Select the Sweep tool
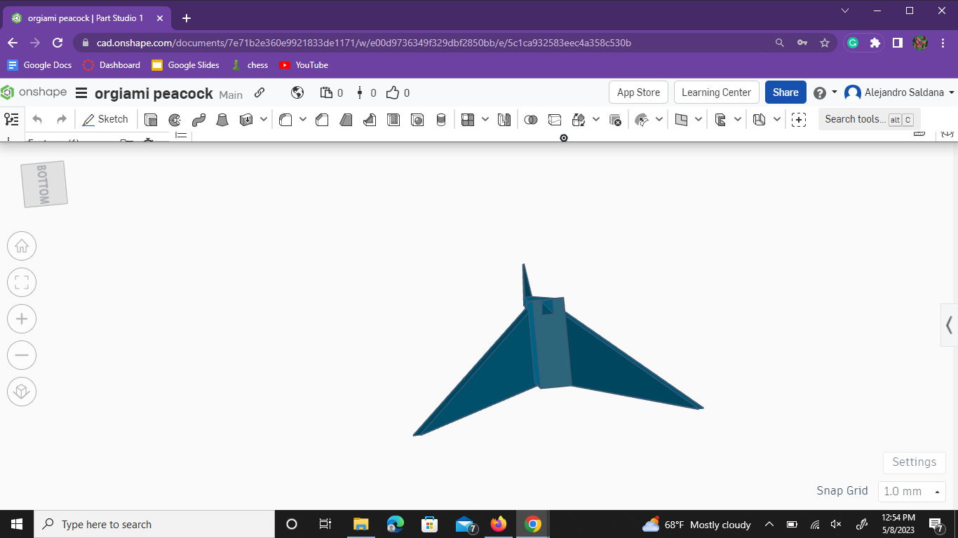Screen dimensions: 958x538 (x=198, y=119)
